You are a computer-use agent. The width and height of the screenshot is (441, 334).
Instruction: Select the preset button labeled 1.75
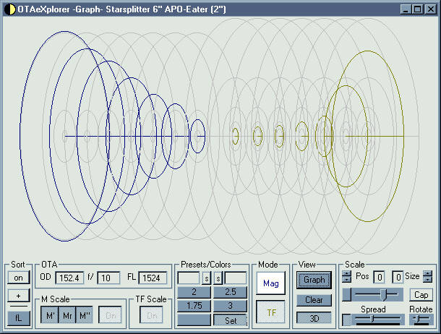click(x=194, y=306)
